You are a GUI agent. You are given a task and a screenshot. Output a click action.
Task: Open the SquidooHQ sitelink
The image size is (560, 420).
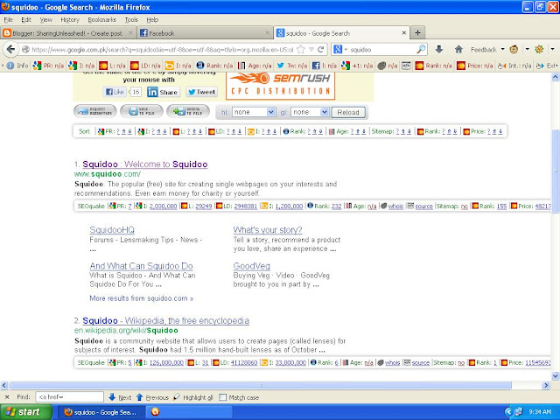112,229
